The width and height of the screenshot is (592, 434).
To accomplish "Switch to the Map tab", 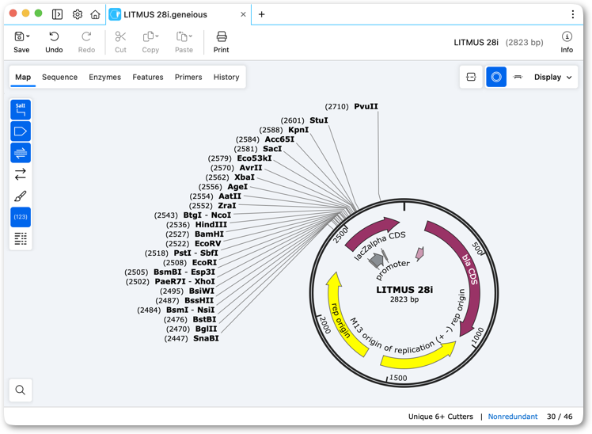I will [23, 77].
